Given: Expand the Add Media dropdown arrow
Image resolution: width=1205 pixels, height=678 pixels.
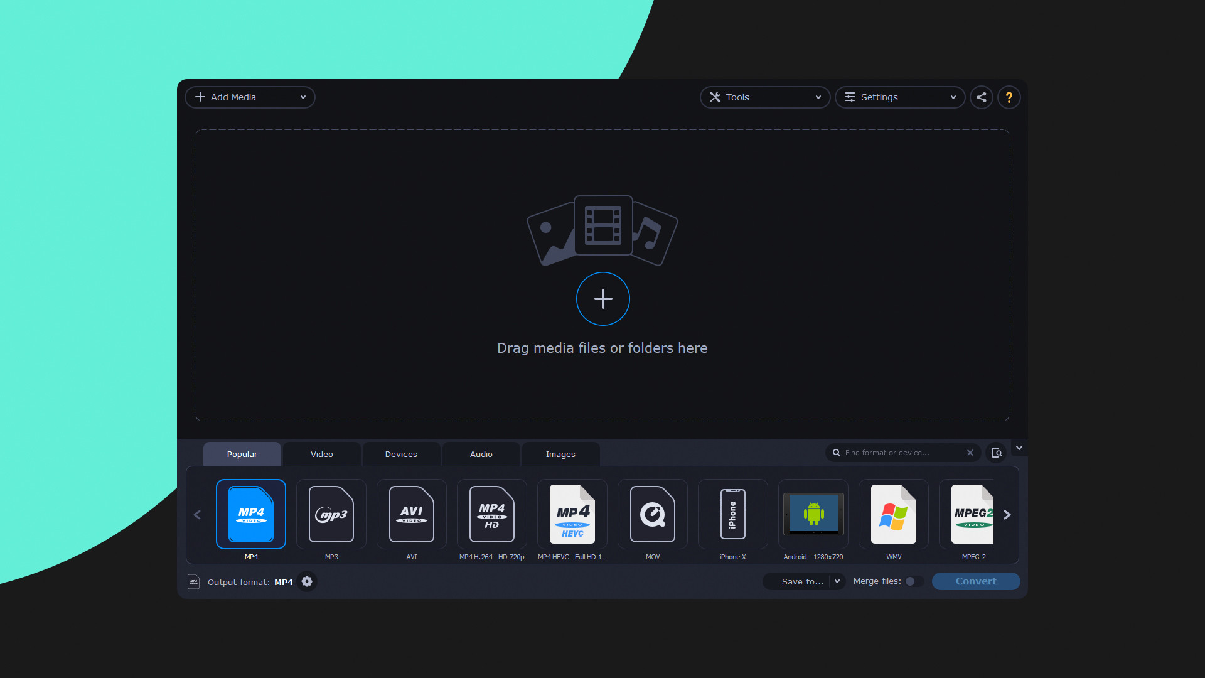Looking at the screenshot, I should pos(304,97).
